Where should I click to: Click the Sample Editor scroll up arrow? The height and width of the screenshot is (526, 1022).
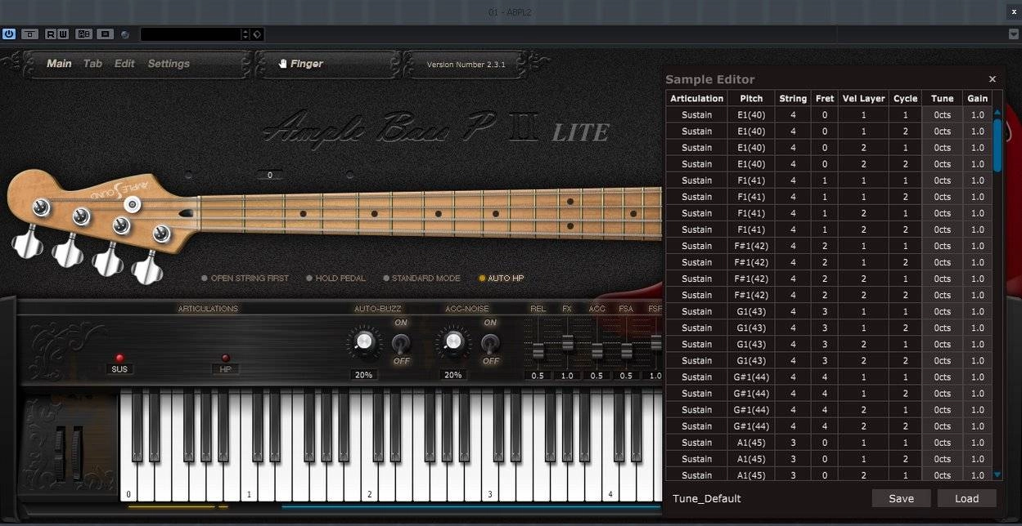pyautogui.click(x=997, y=112)
